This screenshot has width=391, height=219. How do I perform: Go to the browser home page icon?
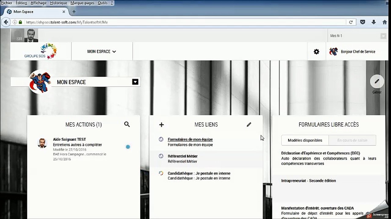click(x=385, y=22)
